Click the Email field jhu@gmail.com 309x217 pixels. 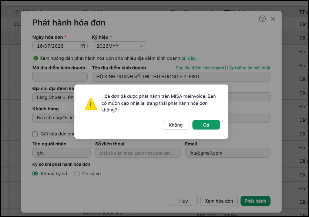click(x=228, y=153)
